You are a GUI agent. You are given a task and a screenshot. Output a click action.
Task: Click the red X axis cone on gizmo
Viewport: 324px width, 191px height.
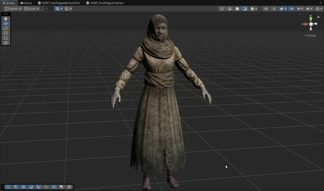[306, 24]
